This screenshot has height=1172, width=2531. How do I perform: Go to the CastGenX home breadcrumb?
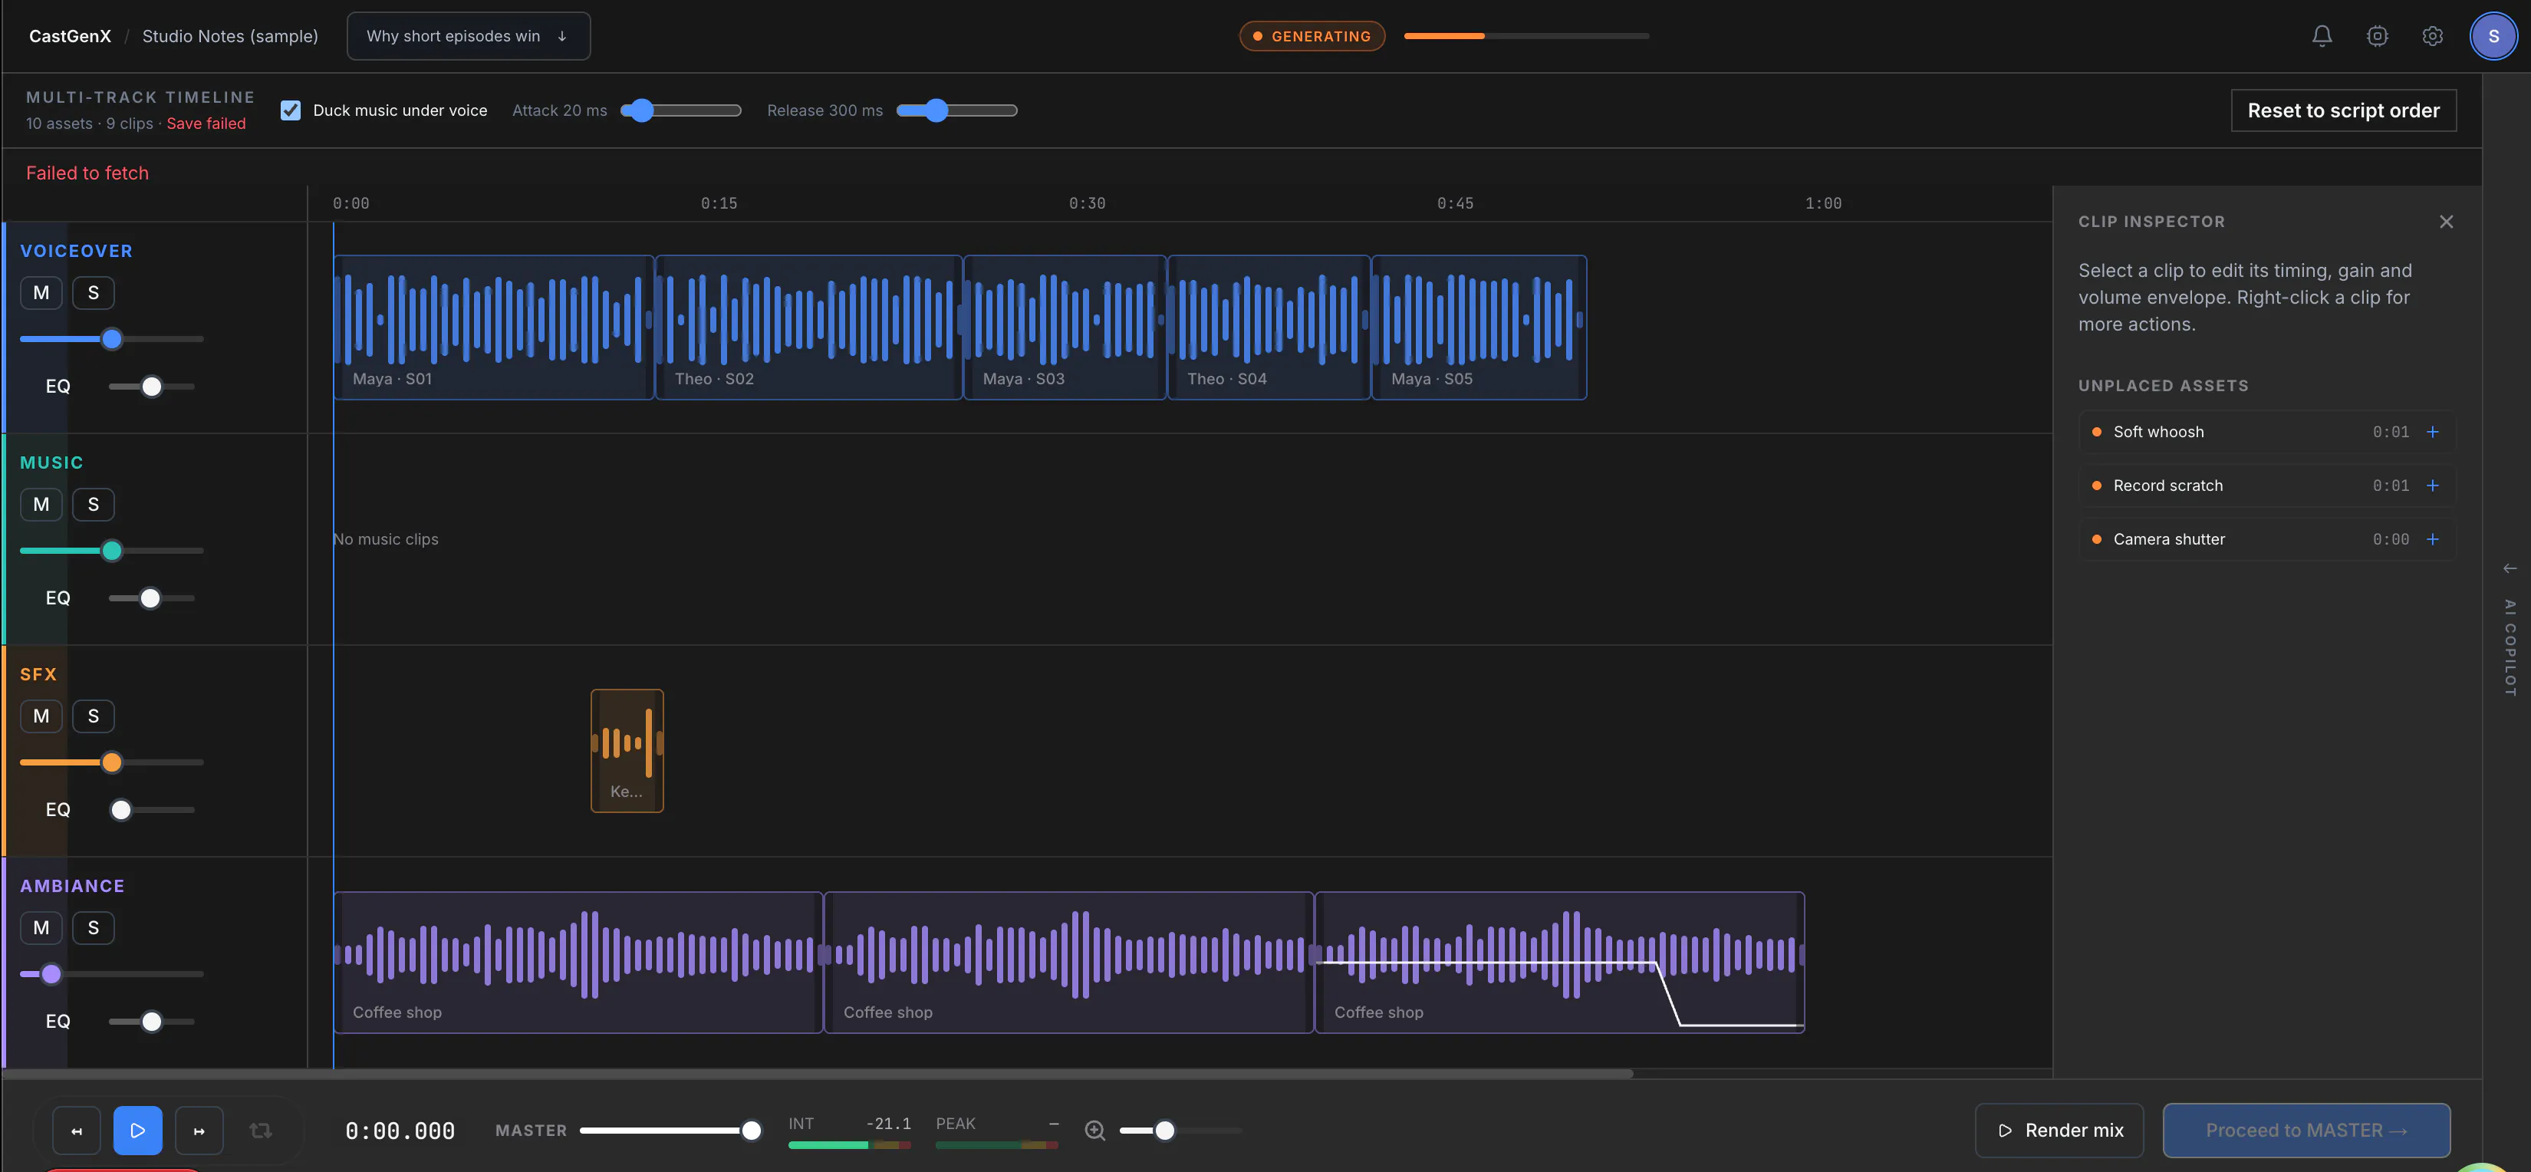coord(70,36)
